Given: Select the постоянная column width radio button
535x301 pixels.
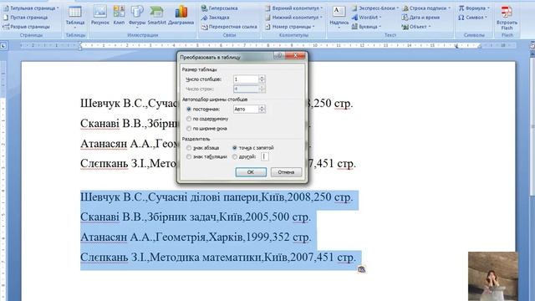Looking at the screenshot, I should (x=189, y=110).
